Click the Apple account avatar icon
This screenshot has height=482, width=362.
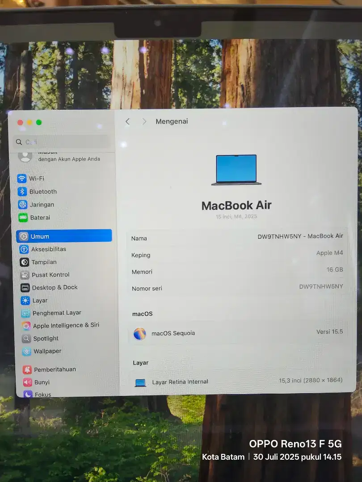pyautogui.click(x=25, y=157)
